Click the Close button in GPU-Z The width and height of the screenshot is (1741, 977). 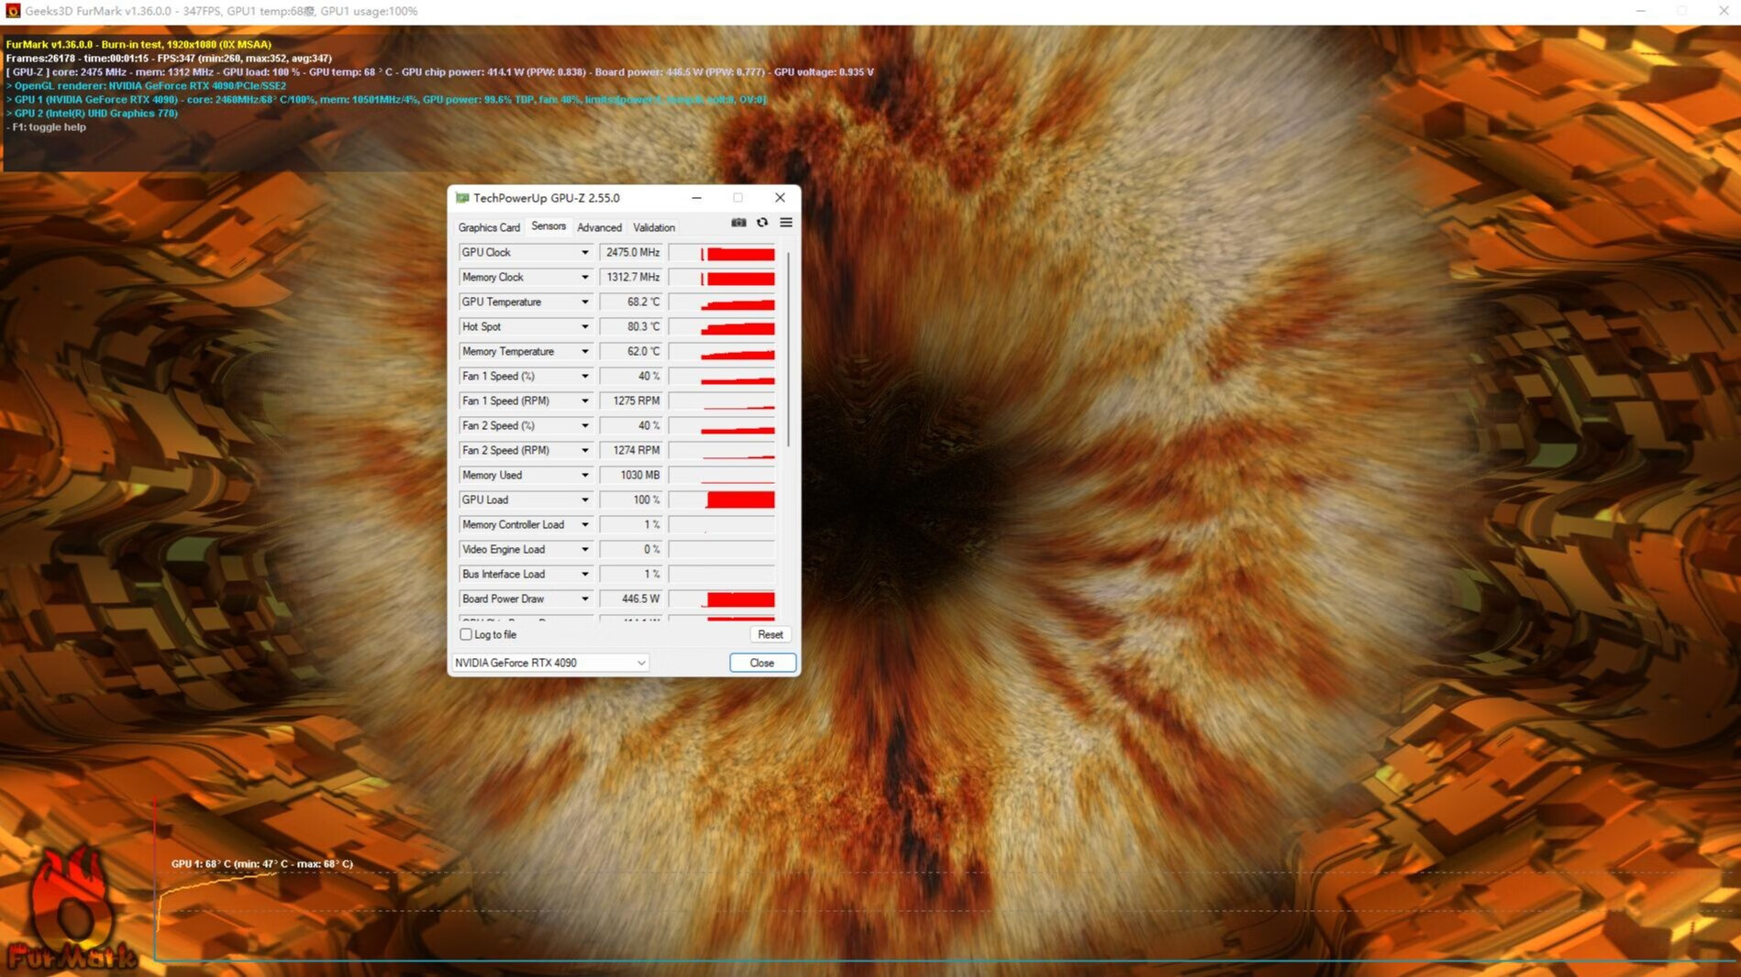762,663
